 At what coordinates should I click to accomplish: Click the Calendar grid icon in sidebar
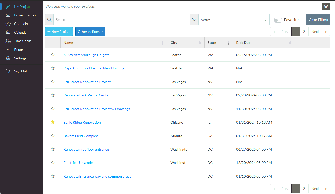click(x=8, y=32)
